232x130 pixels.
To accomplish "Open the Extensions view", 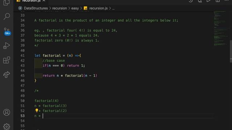I will coord(7,60).
